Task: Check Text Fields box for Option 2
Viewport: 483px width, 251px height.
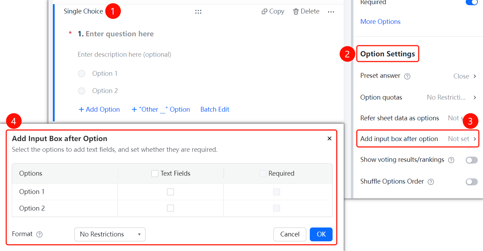Action: pos(170,208)
